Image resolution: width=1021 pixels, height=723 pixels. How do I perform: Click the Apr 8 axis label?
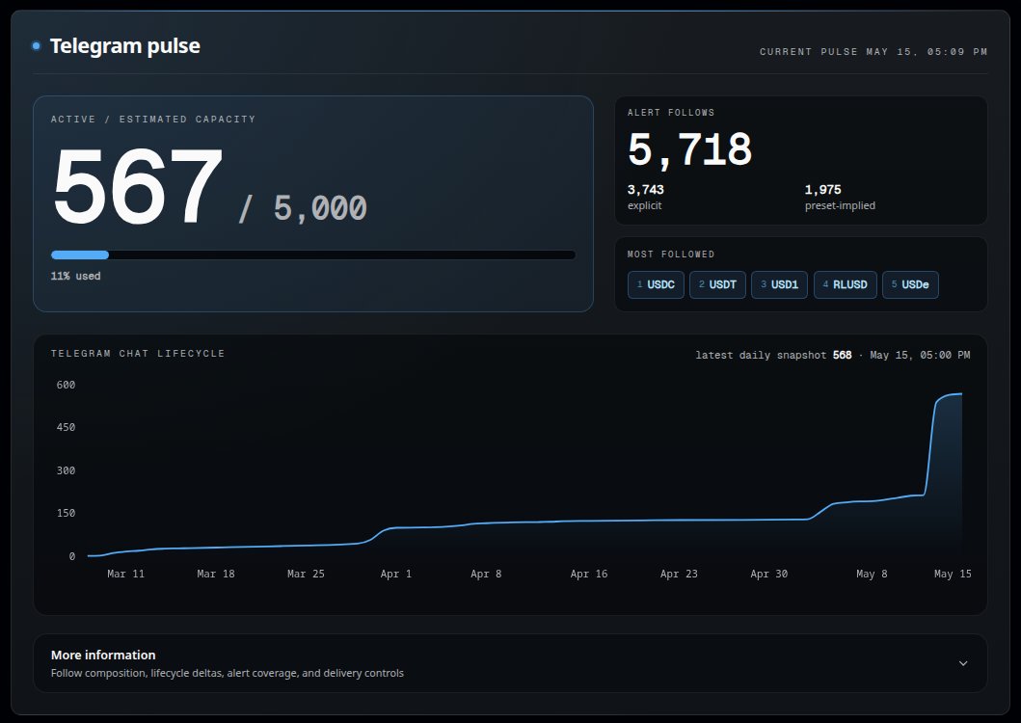[x=486, y=574]
